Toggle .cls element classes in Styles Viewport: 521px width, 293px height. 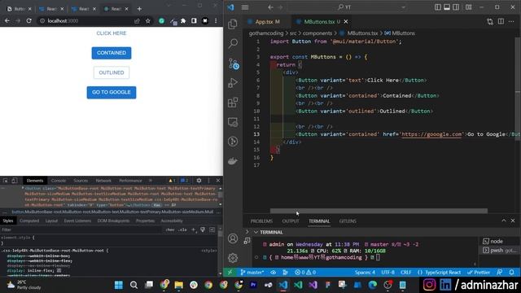[x=182, y=230]
